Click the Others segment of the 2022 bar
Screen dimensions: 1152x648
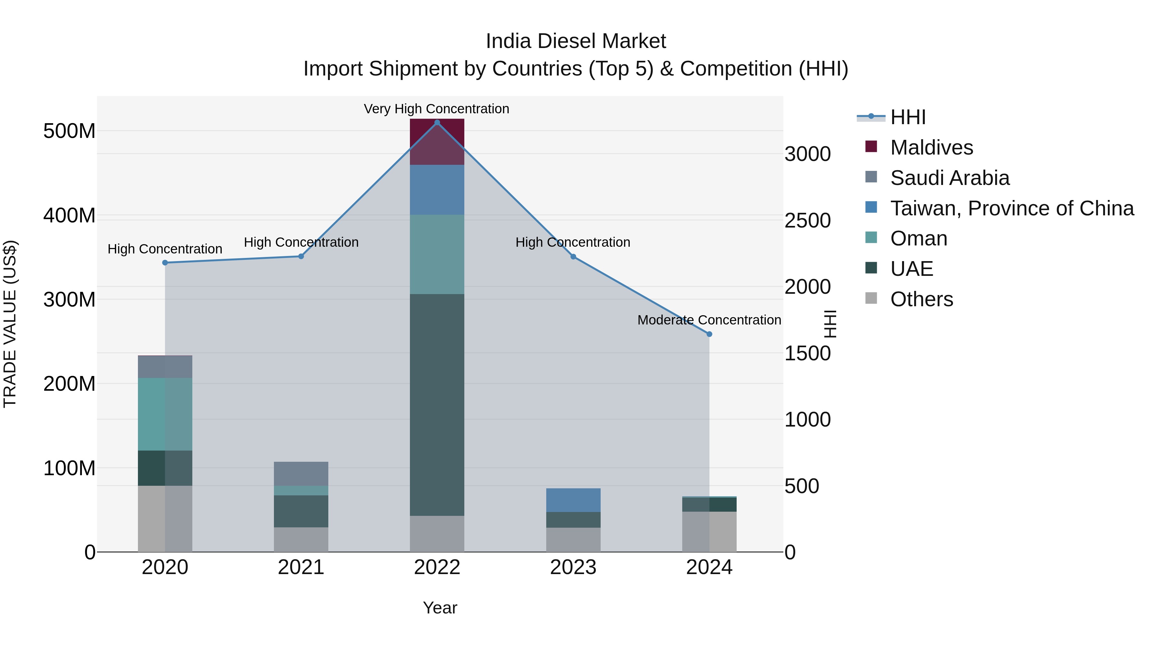coord(437,534)
